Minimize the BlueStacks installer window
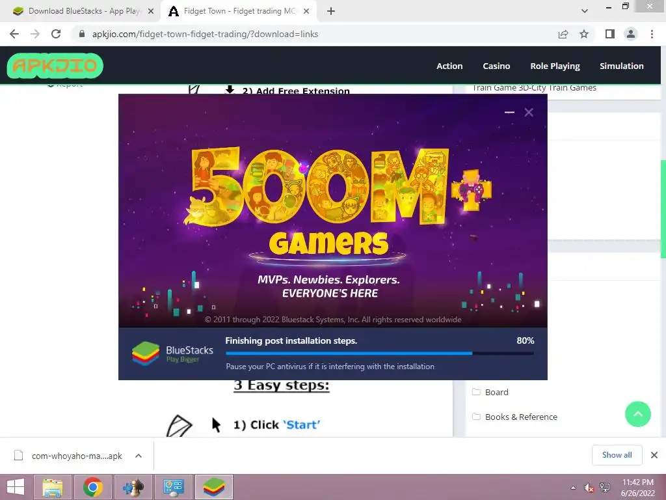 [x=509, y=112]
